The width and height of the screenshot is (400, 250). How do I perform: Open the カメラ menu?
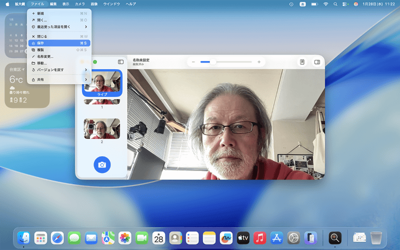pyautogui.click(x=80, y=4)
